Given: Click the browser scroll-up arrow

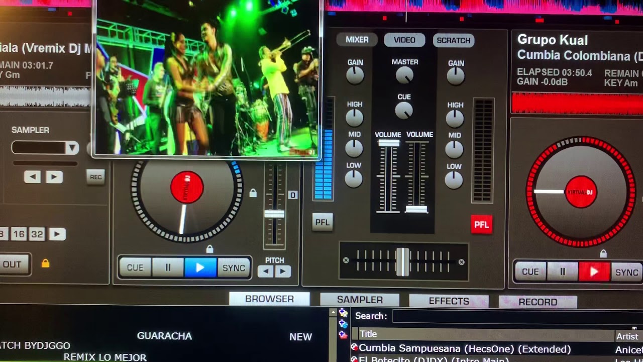Looking at the screenshot, I should click(x=333, y=312).
